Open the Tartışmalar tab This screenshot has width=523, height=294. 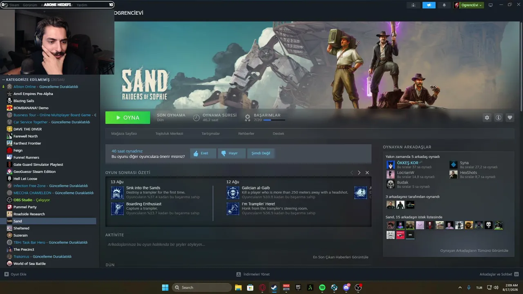[x=210, y=134]
